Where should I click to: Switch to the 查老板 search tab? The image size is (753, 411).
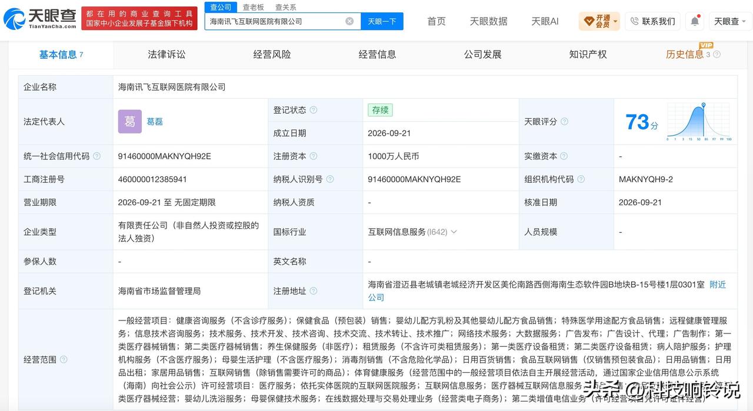(254, 7)
